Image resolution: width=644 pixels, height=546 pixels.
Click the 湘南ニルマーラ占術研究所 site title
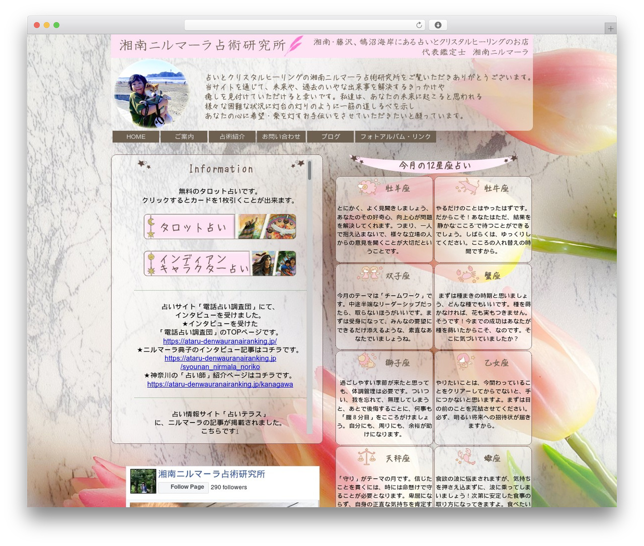[202, 45]
